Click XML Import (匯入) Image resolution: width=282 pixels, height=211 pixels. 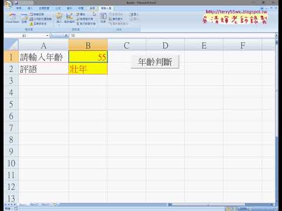point(134,14)
